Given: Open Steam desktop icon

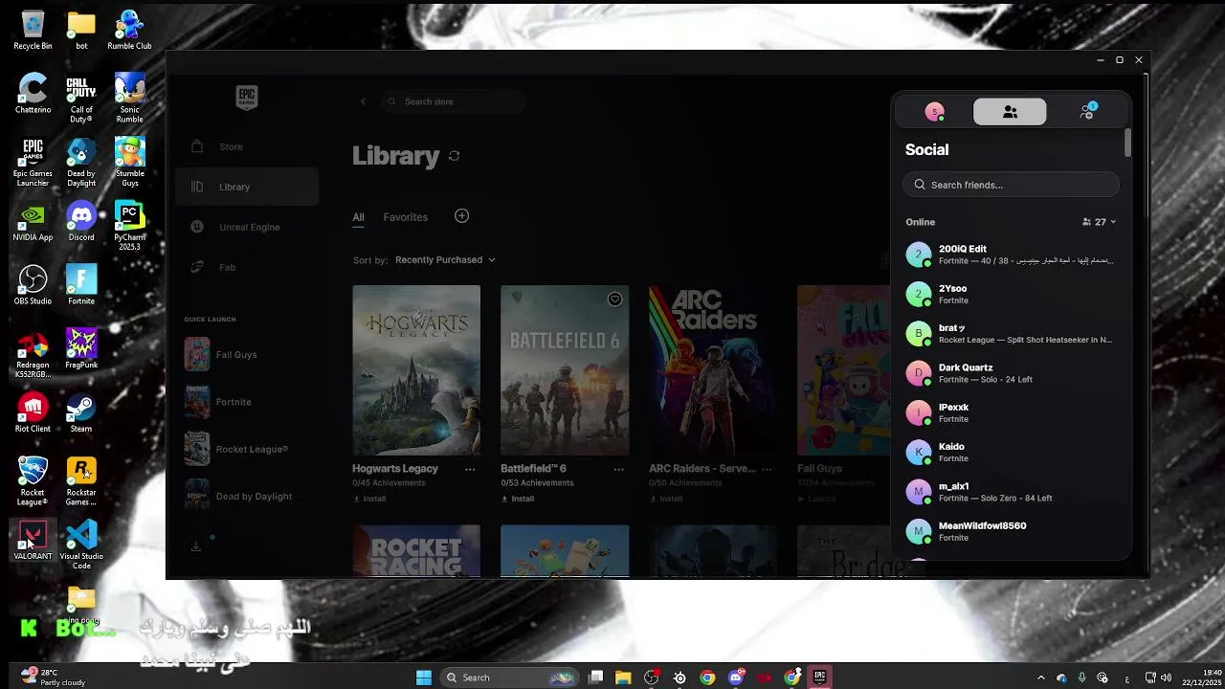Looking at the screenshot, I should pyautogui.click(x=81, y=413).
